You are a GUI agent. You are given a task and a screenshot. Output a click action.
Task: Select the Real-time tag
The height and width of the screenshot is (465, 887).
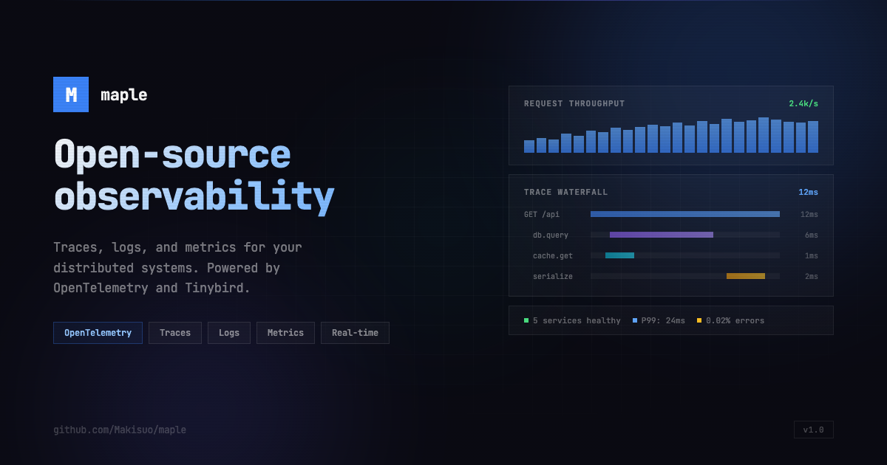355,333
